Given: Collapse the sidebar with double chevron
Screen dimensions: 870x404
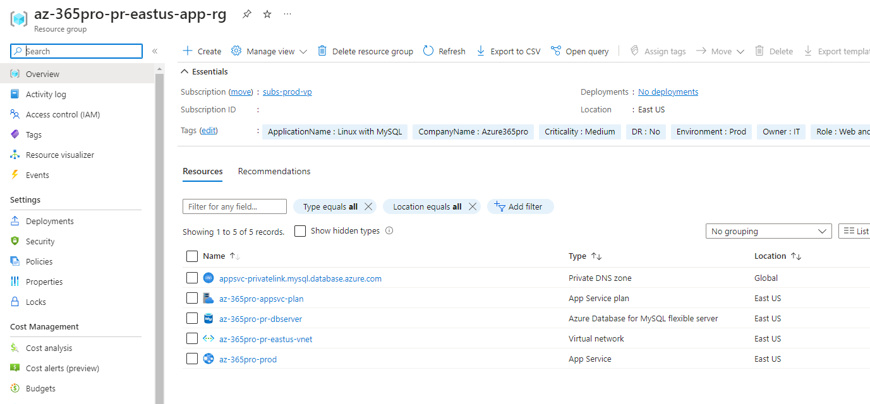Looking at the screenshot, I should coord(155,51).
